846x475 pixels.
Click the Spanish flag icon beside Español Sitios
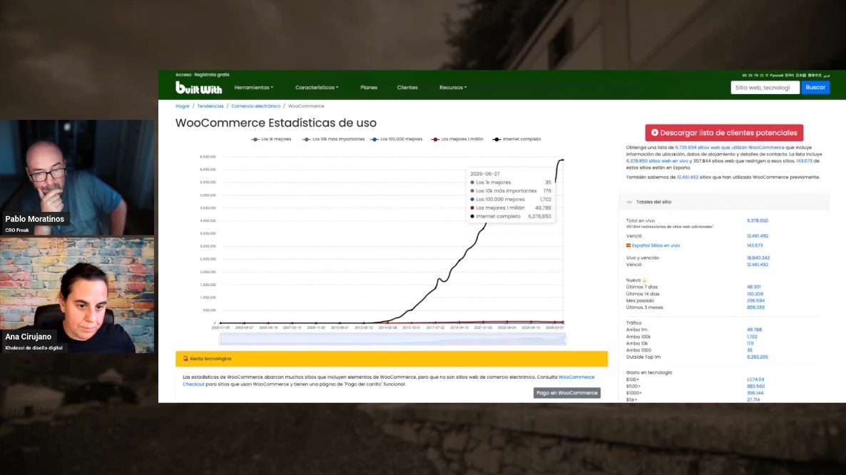tap(628, 245)
